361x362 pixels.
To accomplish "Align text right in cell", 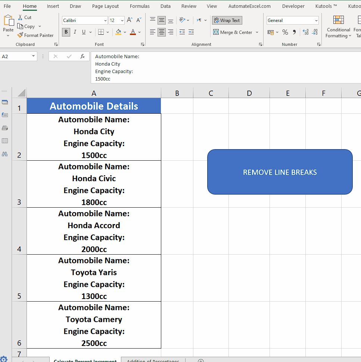I will pos(171,32).
